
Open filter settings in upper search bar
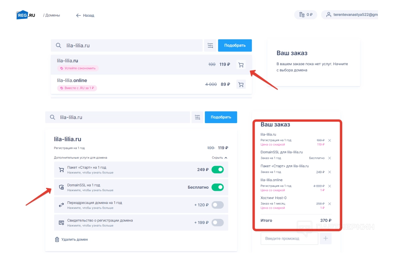click(210, 46)
